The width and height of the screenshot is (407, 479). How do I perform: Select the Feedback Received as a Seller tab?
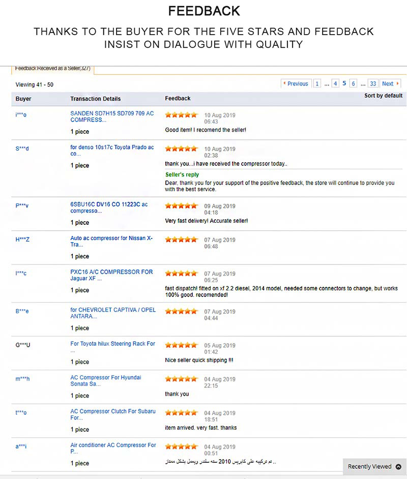52,69
